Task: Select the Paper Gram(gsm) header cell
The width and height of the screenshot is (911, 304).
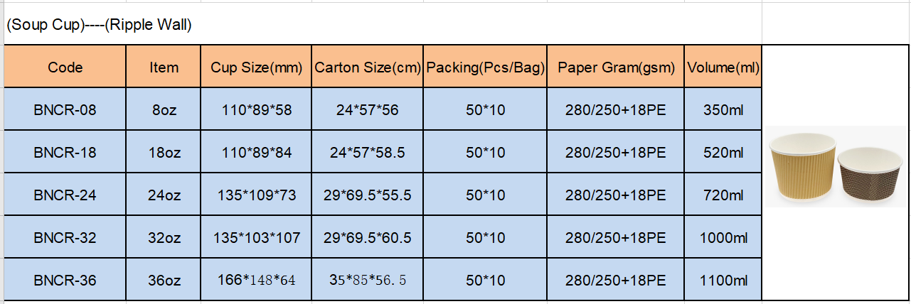Action: [x=616, y=67]
